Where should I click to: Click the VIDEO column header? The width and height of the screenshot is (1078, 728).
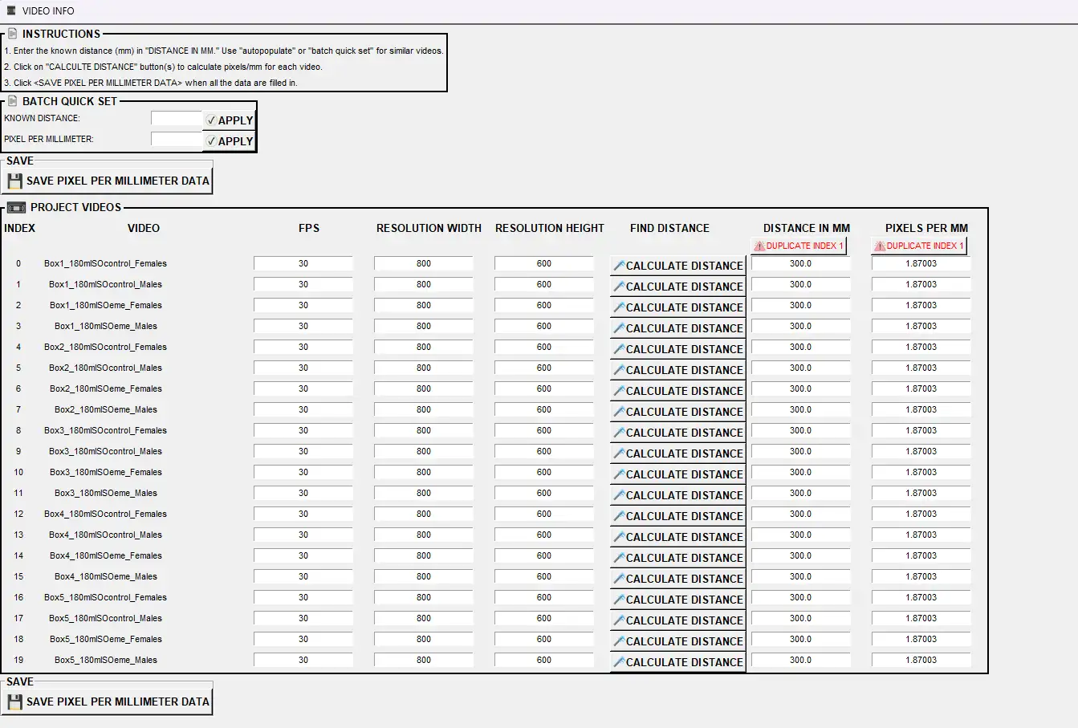[144, 228]
